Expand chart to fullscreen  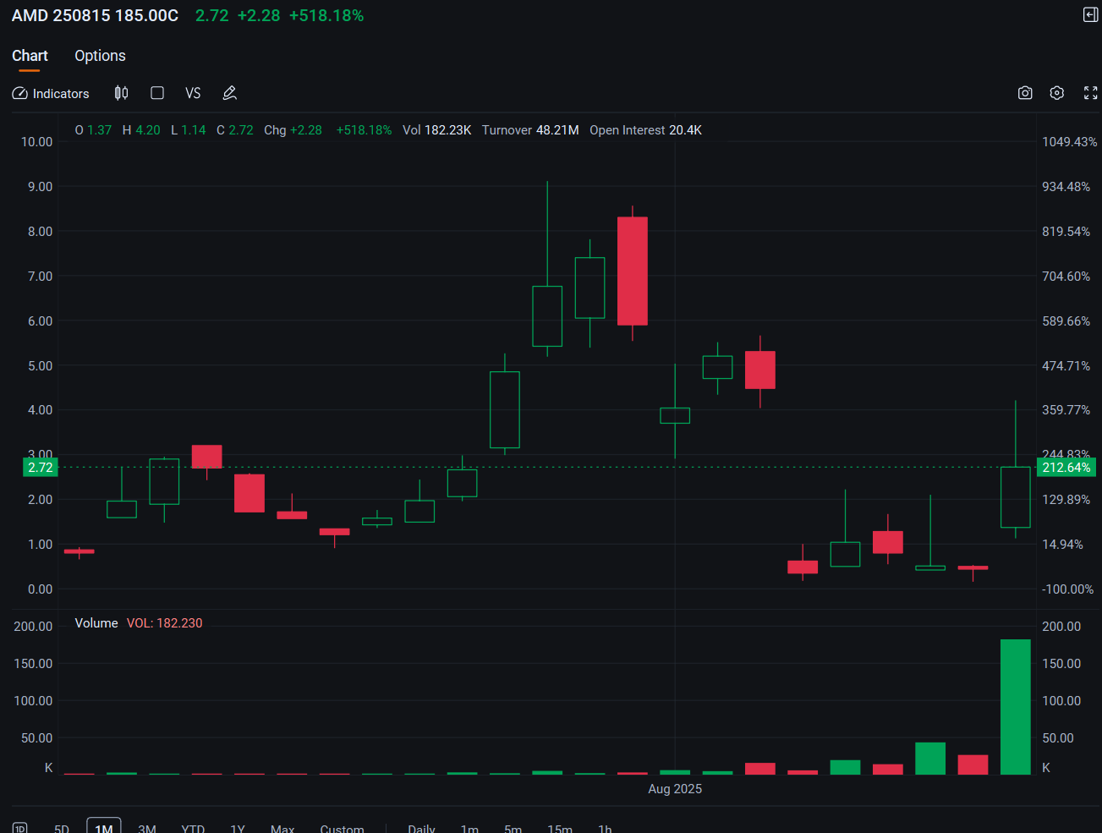[x=1091, y=93]
